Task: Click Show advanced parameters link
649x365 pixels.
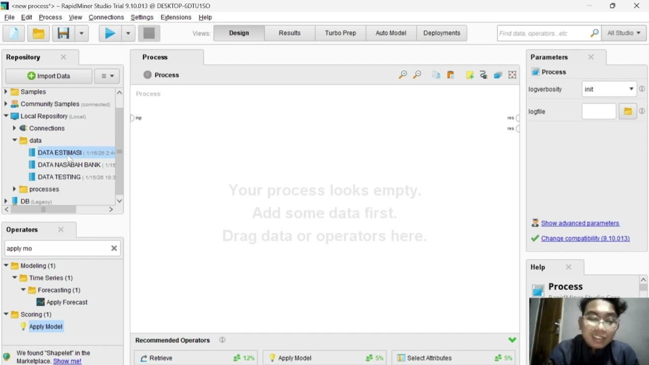Action: (580, 223)
